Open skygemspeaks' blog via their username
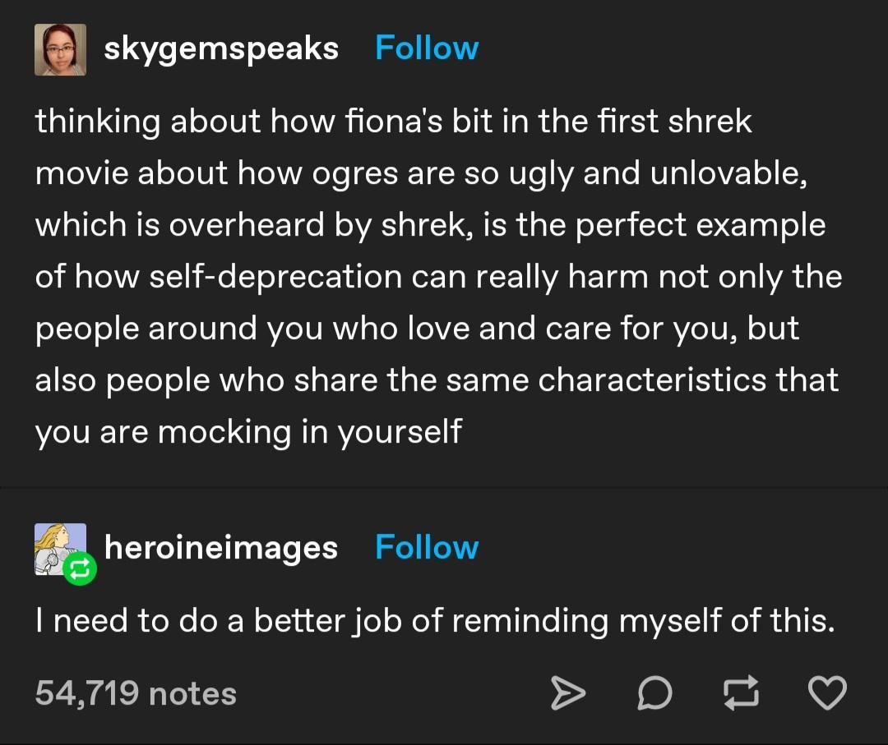This screenshot has width=888, height=745. [220, 48]
